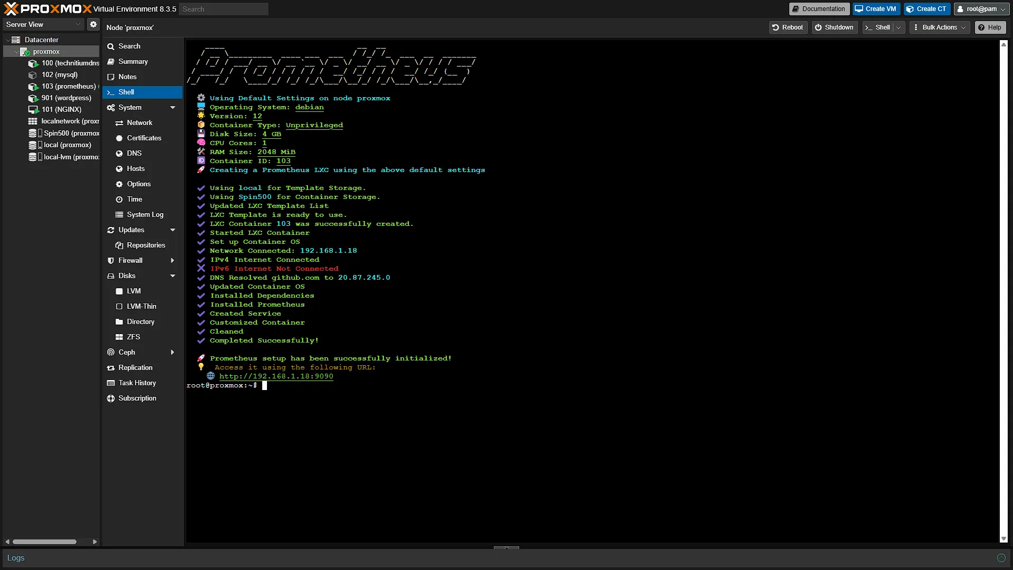The width and height of the screenshot is (1013, 570).
Task: Select the Shell menu entry
Action: (142, 92)
